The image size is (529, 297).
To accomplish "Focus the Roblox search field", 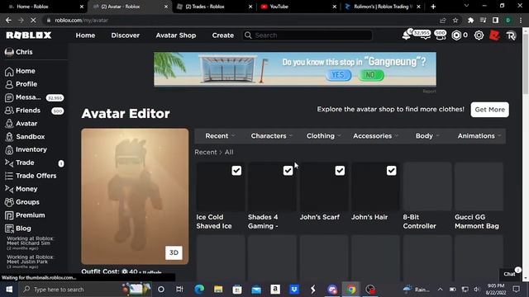I will (x=307, y=35).
